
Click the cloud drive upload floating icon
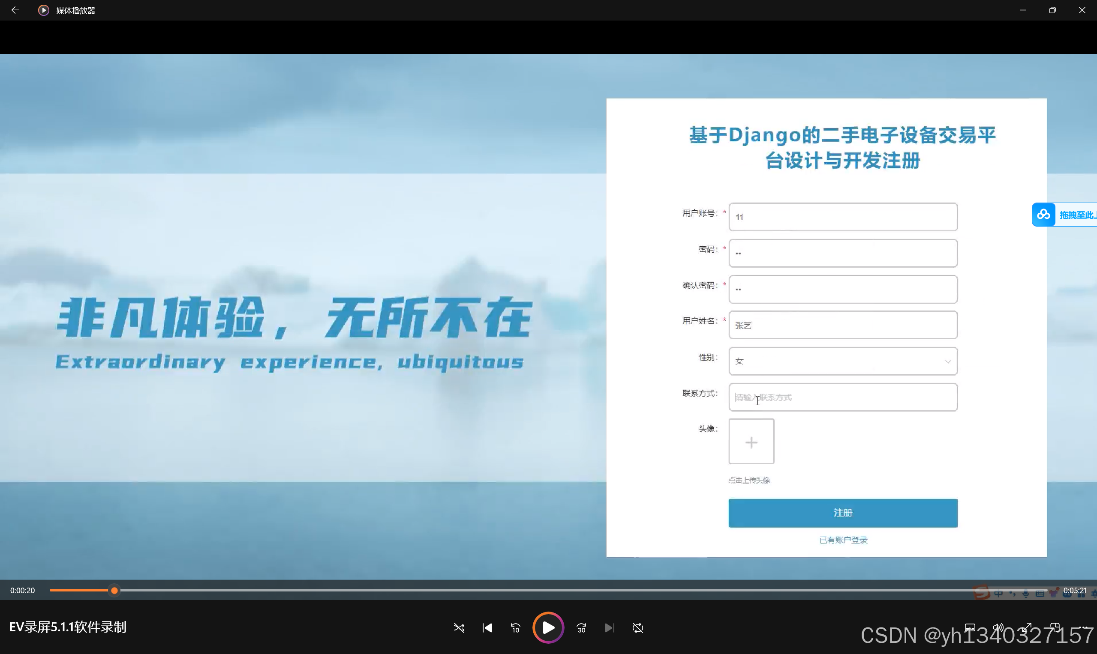[1043, 215]
